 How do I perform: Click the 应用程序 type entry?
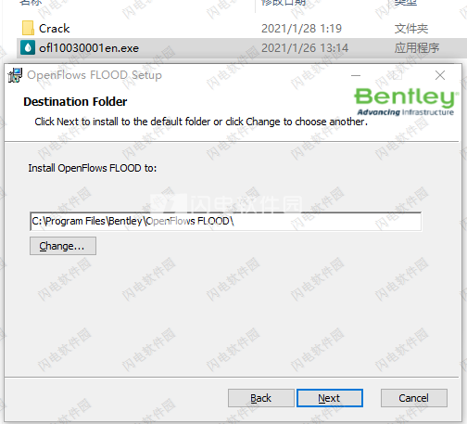click(417, 48)
